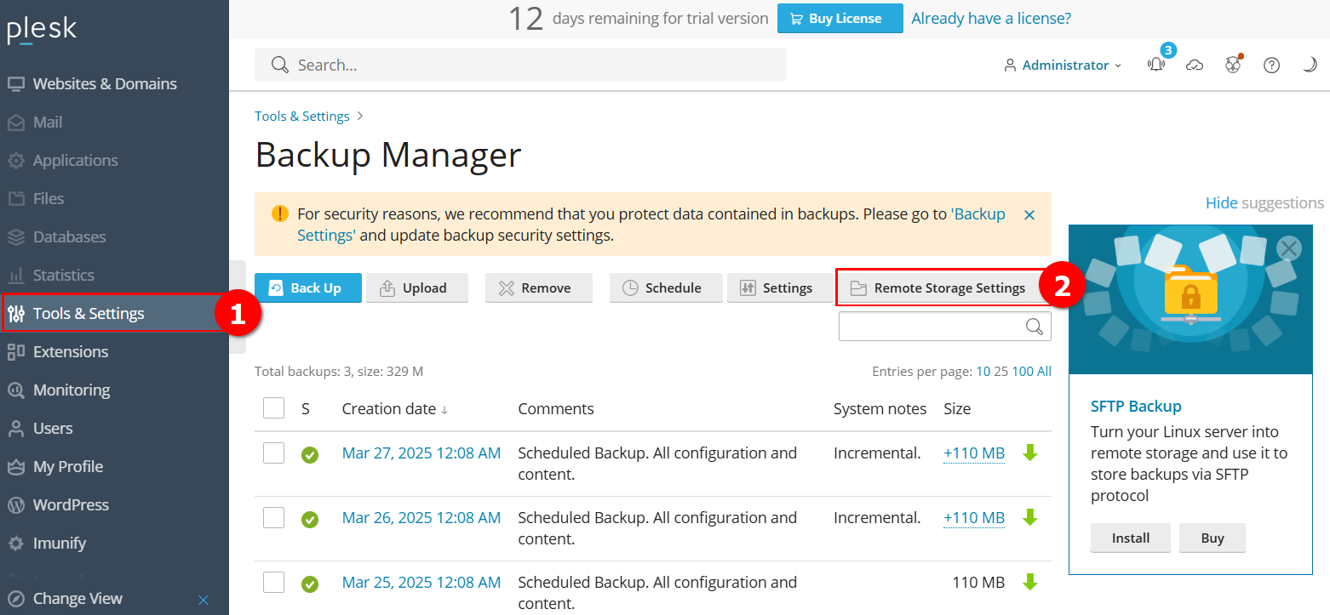Viewport: 1330px width, 615px height.
Task: Click Change View at sidebar bottom
Action: coord(77,598)
